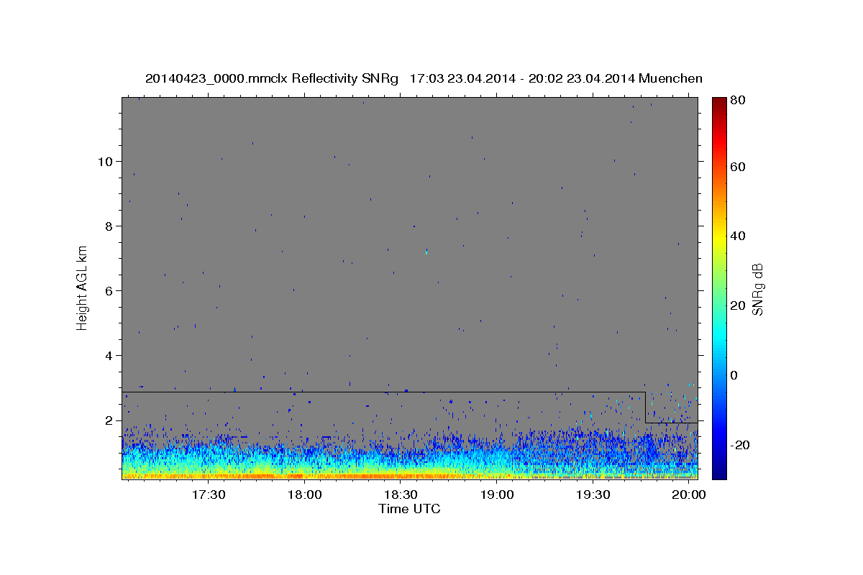Click the colorbar value 0
Image resolution: width=863 pixels, height=575 pixels.
[736, 375]
